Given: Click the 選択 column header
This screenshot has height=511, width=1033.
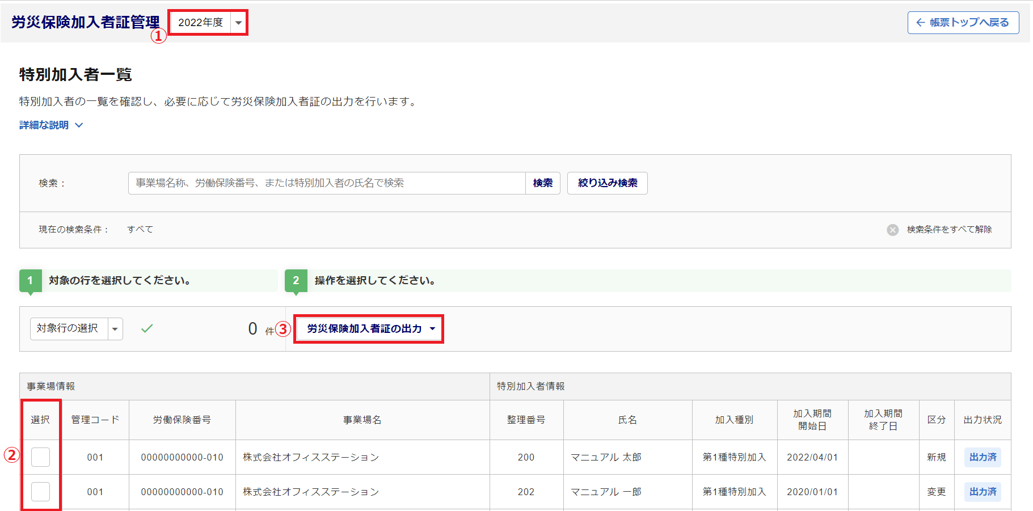Looking at the screenshot, I should click(x=40, y=420).
